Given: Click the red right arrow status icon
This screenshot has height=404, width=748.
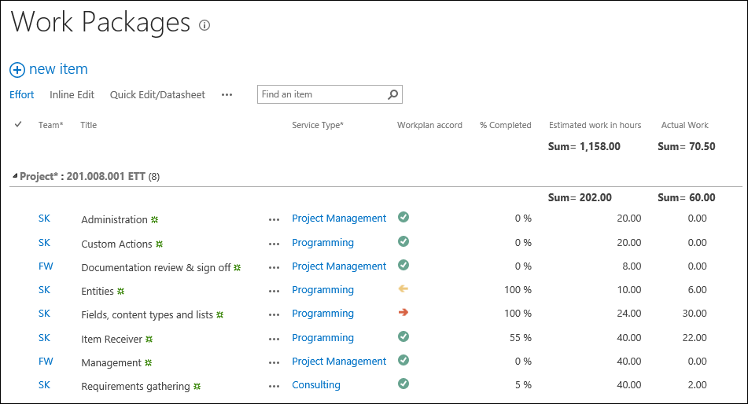Looking at the screenshot, I should pos(403,313).
